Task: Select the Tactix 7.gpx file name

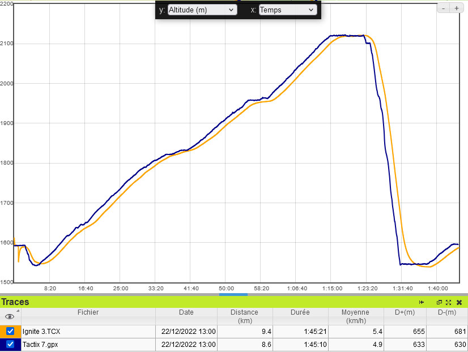Action: [41, 344]
